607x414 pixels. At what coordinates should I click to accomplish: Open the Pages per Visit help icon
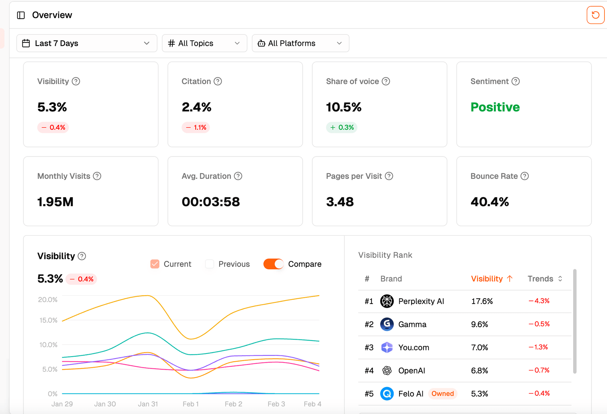click(x=389, y=176)
